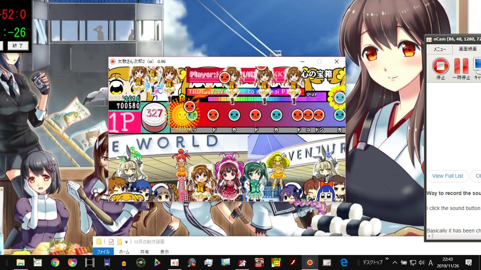Viewport: 481px width, 270px height.
Task: Click the 終了 button in the timer window
Action: coord(18,45)
